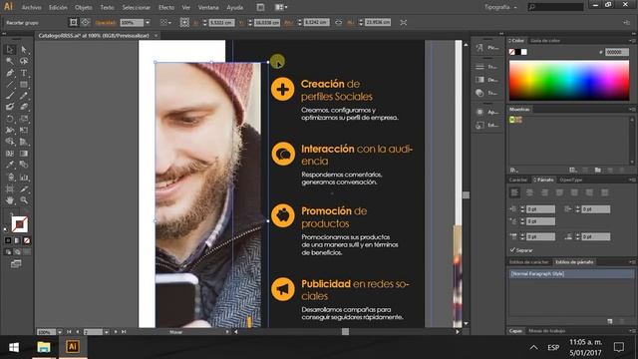Select the Type tool
The width and height of the screenshot is (638, 359).
(24, 73)
